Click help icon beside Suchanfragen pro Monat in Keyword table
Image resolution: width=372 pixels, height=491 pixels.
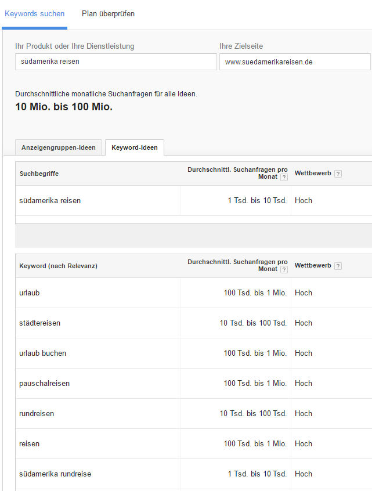[284, 270]
